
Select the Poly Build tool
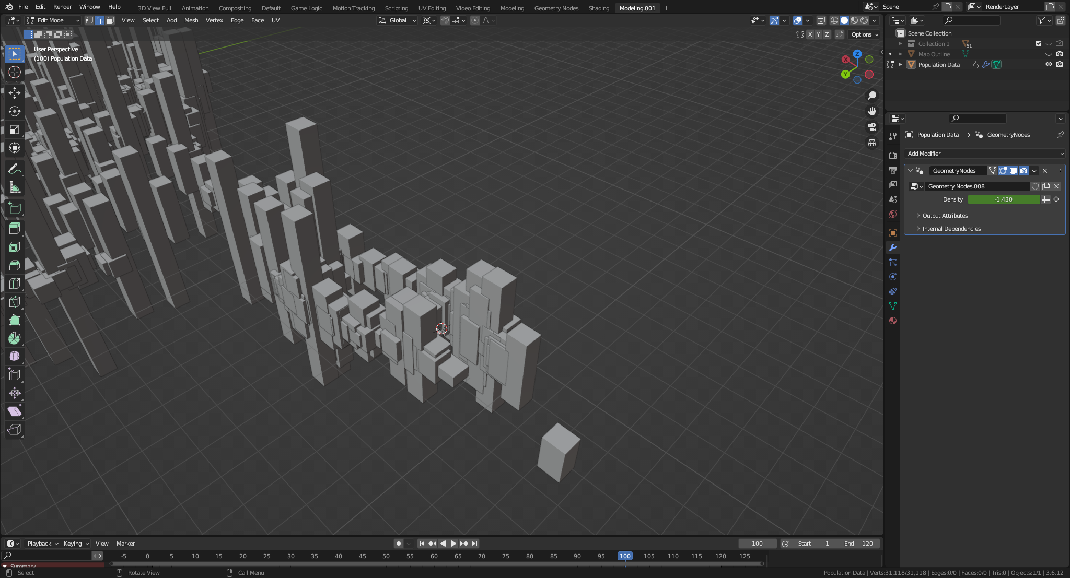15,320
